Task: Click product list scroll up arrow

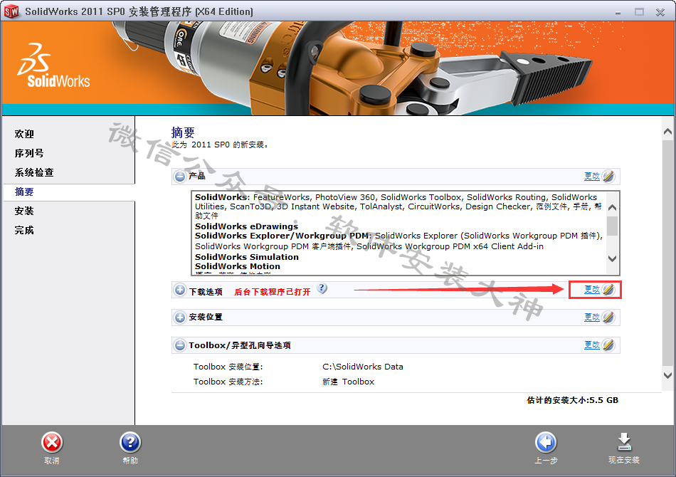Action: (612, 207)
